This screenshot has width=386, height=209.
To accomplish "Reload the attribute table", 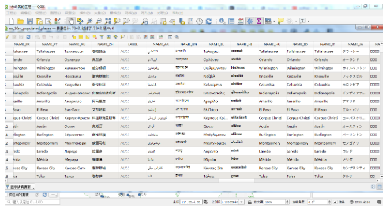I will tap(28, 37).
